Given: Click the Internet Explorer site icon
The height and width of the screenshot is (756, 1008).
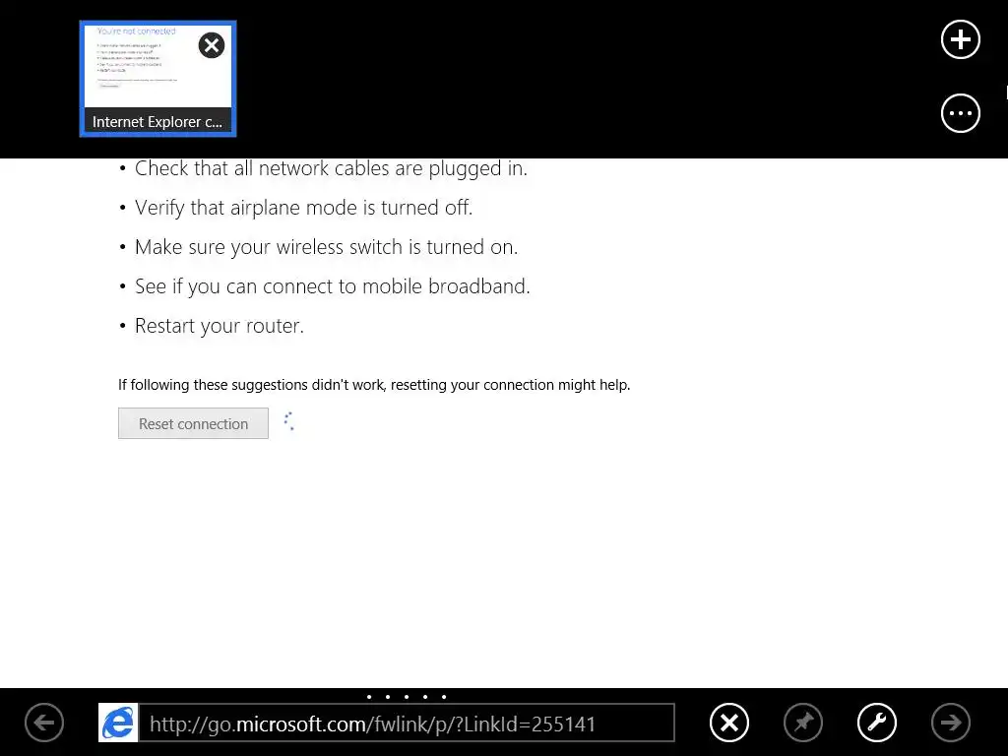Looking at the screenshot, I should [x=118, y=723].
